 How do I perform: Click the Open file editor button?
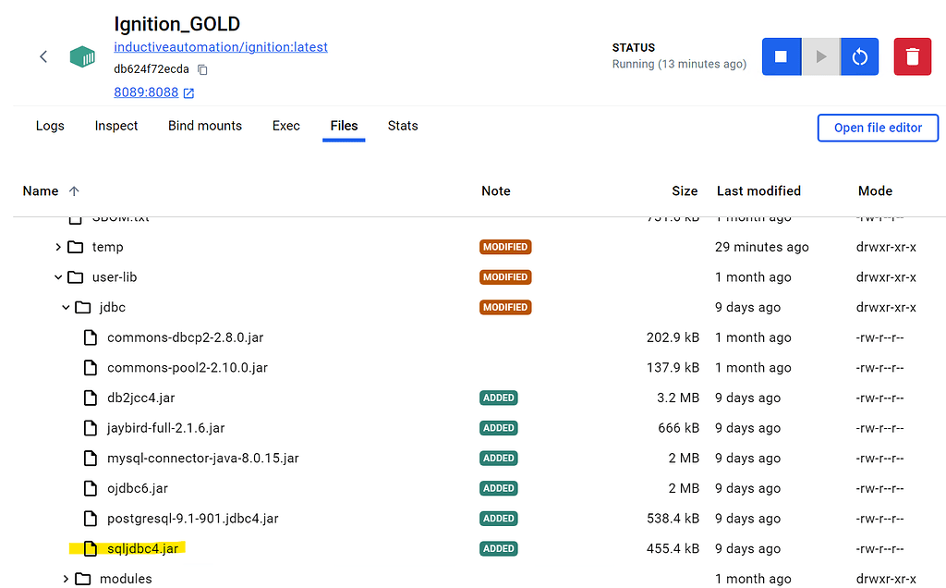click(x=877, y=128)
